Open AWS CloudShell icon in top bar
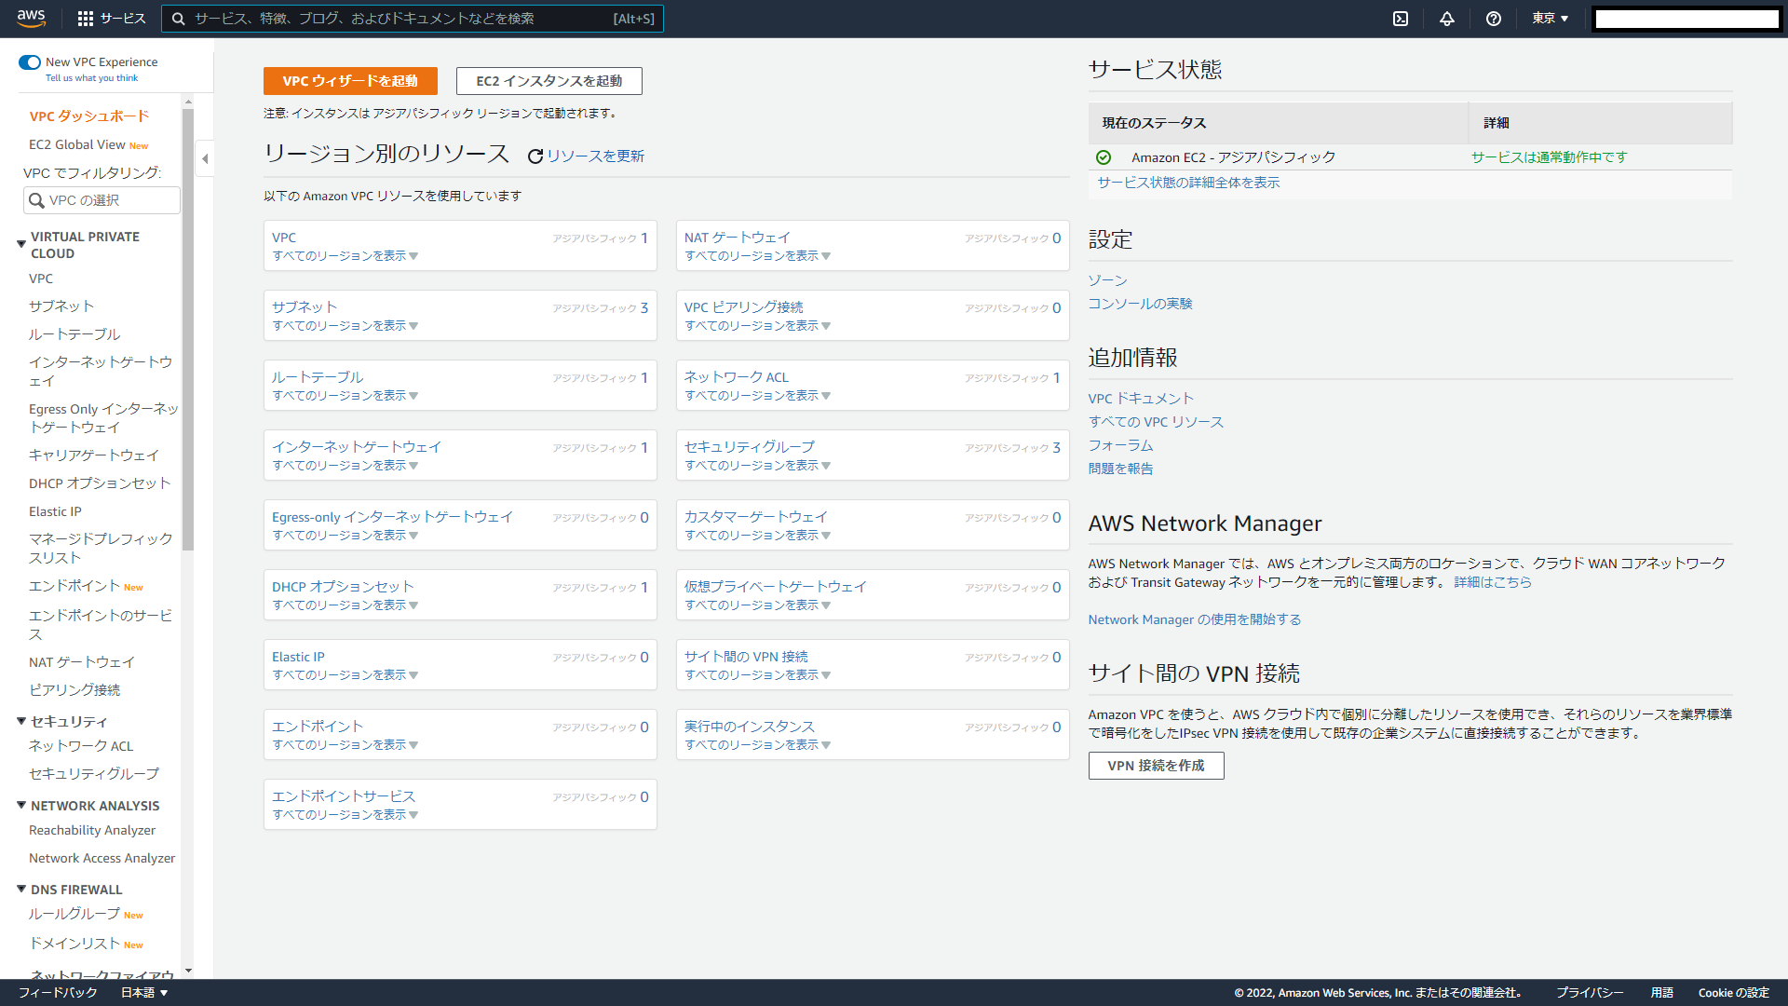This screenshot has width=1788, height=1006. coord(1400,19)
